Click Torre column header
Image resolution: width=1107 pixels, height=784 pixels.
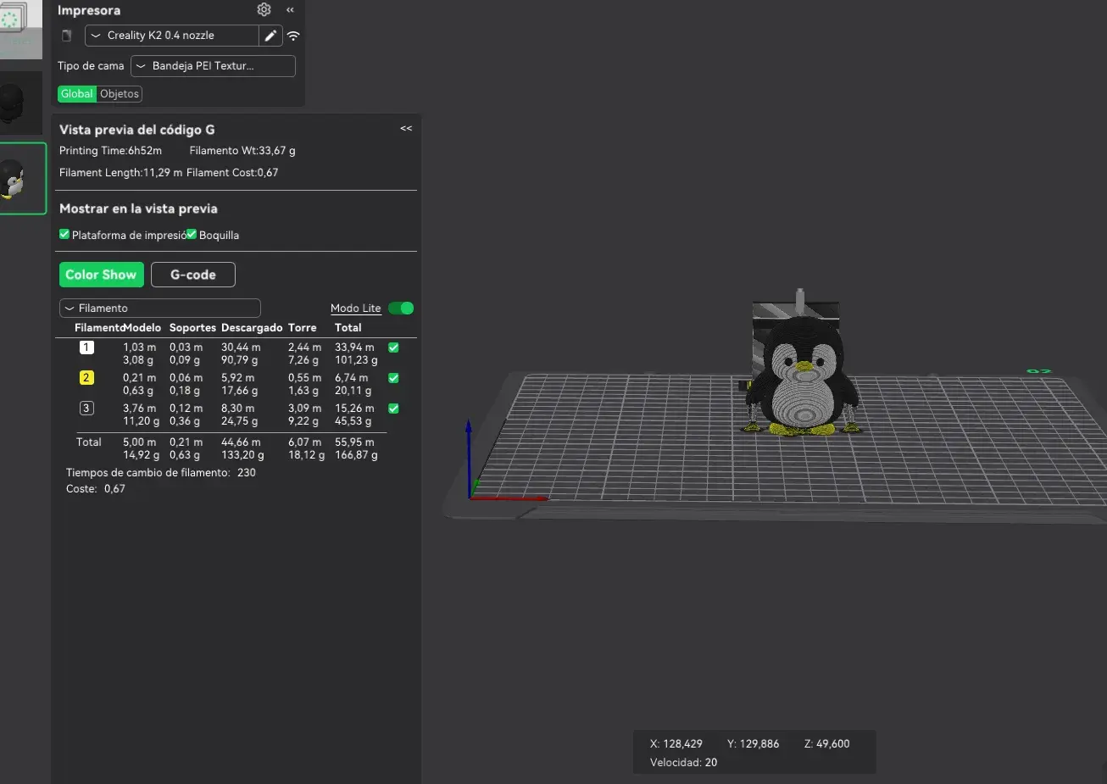pos(302,328)
